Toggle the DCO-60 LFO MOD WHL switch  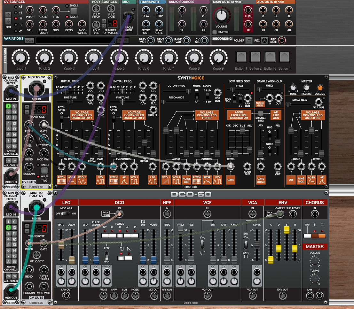tap(66, 213)
